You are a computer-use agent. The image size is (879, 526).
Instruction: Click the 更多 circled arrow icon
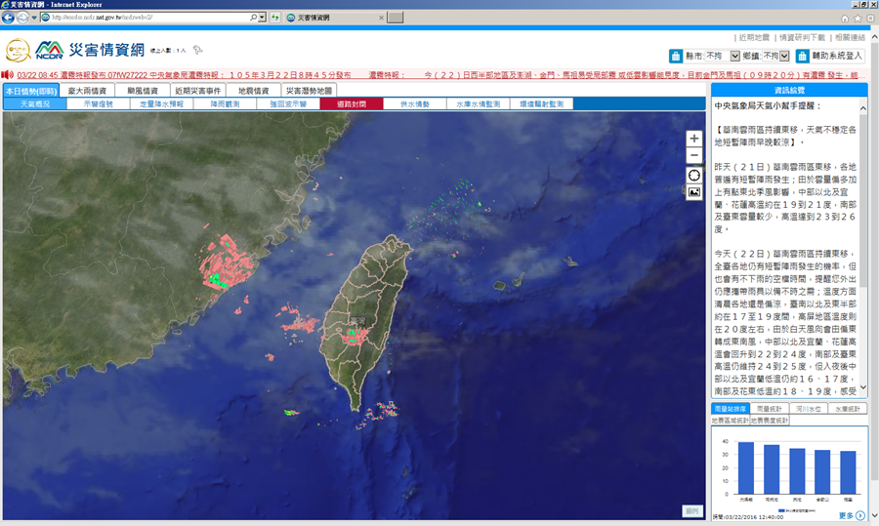859,515
